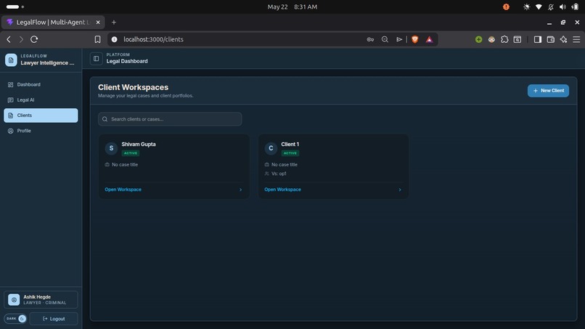
Task: Open a new browser tab
Action: tap(114, 23)
